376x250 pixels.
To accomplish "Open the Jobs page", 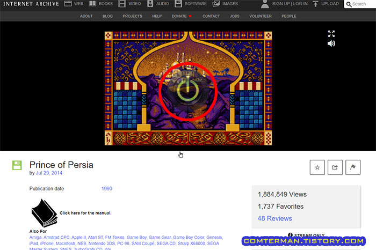I will pos(234,16).
